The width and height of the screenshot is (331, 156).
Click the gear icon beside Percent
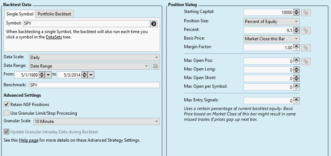point(306,30)
